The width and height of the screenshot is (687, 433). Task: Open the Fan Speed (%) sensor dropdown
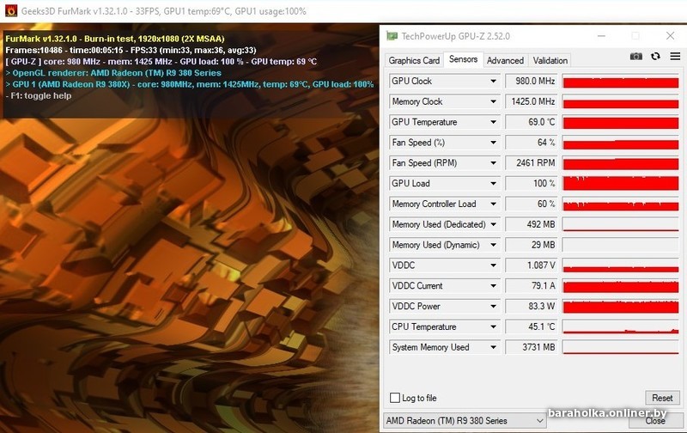pos(493,143)
